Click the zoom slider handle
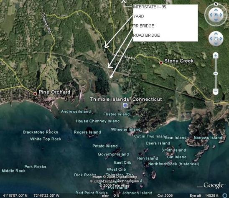This screenshot has height=198, width=229. (x=216, y=74)
